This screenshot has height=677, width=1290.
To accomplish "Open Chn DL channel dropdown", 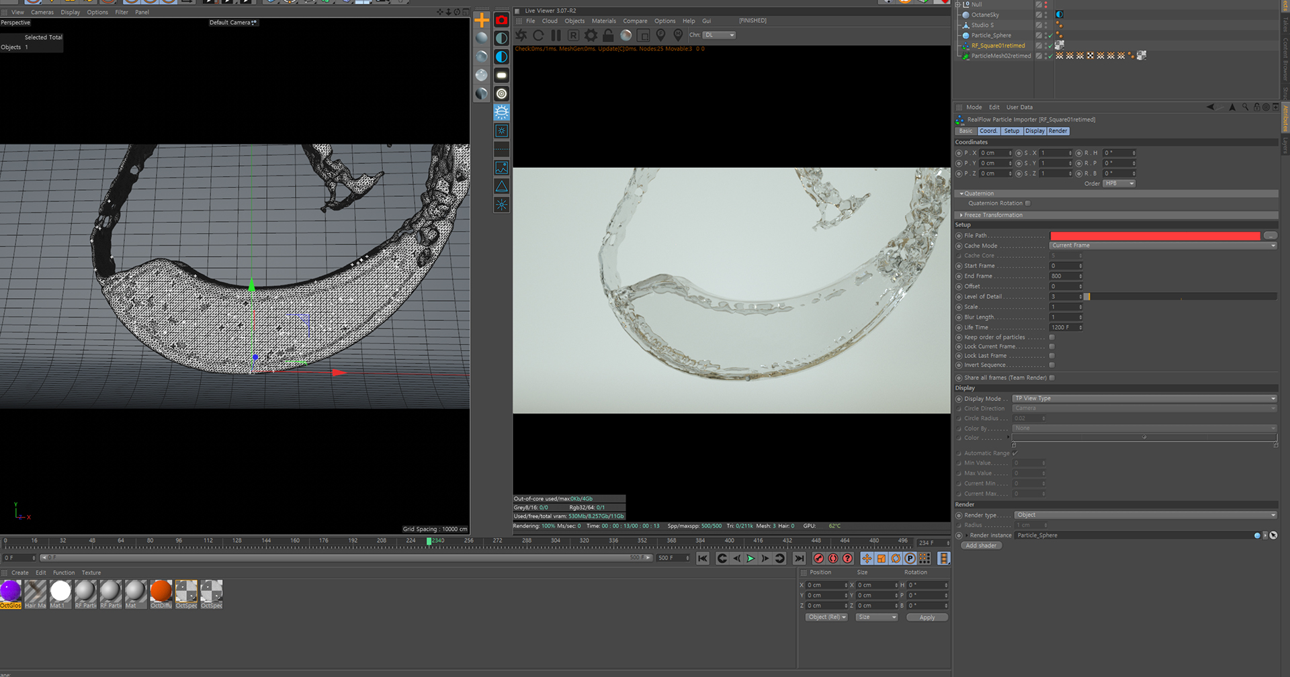I will tap(719, 35).
